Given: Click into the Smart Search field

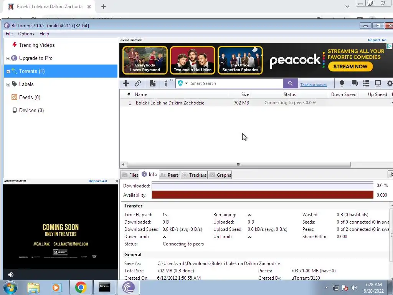Looking at the screenshot, I should (236, 83).
